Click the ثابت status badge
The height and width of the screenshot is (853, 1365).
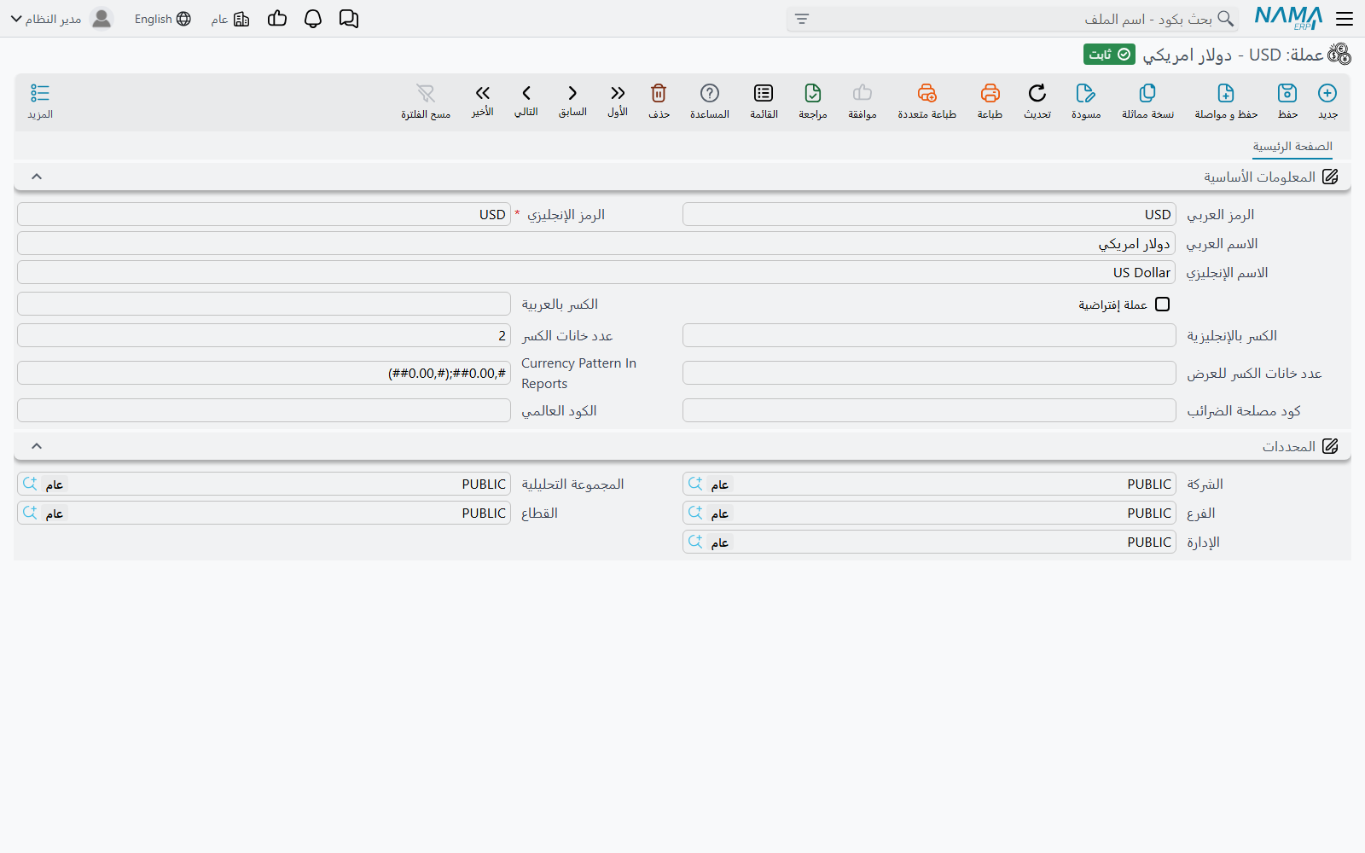click(1109, 55)
